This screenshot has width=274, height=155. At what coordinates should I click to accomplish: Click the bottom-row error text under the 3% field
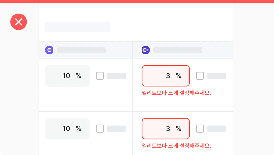(176, 146)
